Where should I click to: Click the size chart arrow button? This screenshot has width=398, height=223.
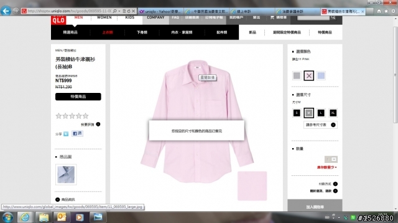[333, 125]
